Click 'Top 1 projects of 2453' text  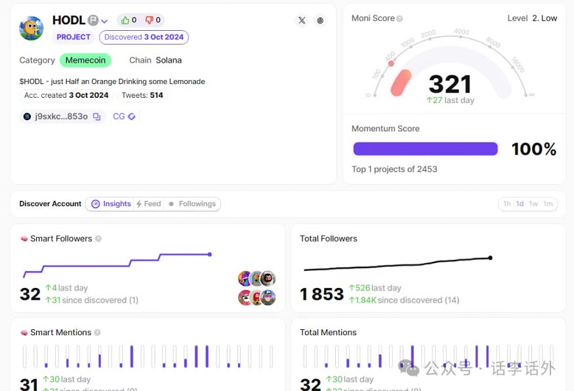pyautogui.click(x=394, y=169)
